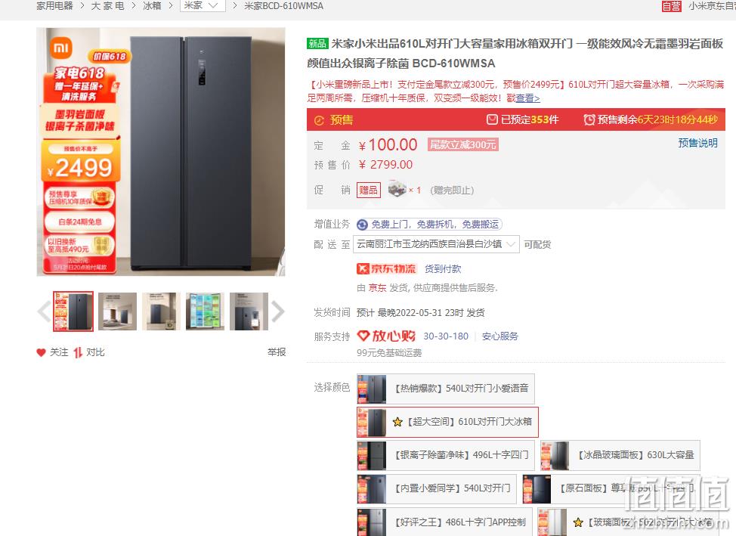Click 举报 to report this listing

pos(277,352)
